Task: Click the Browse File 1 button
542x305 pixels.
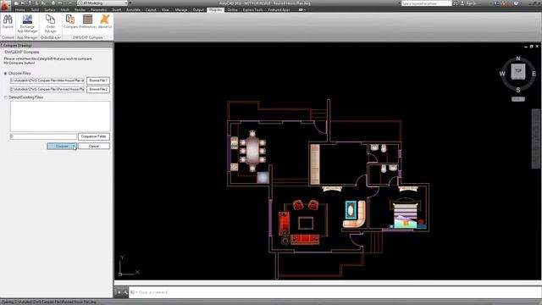Action: click(98, 80)
